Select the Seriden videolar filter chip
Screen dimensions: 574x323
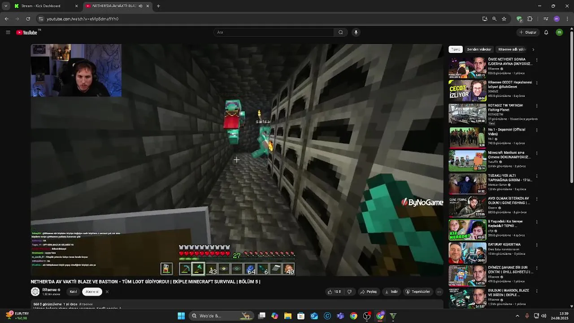(x=479, y=49)
